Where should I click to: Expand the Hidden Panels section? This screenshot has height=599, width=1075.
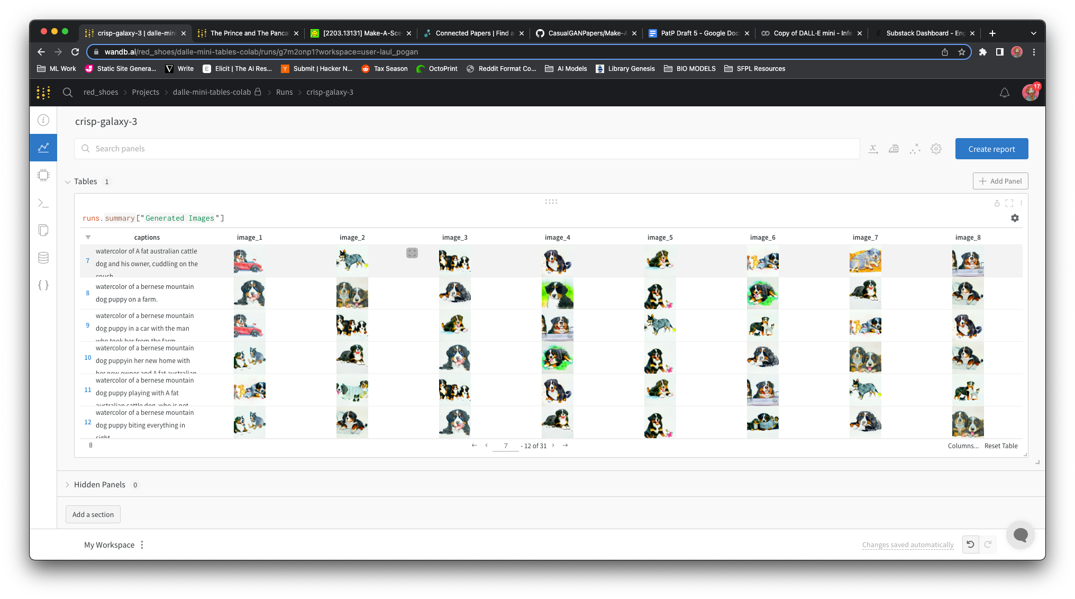(68, 485)
